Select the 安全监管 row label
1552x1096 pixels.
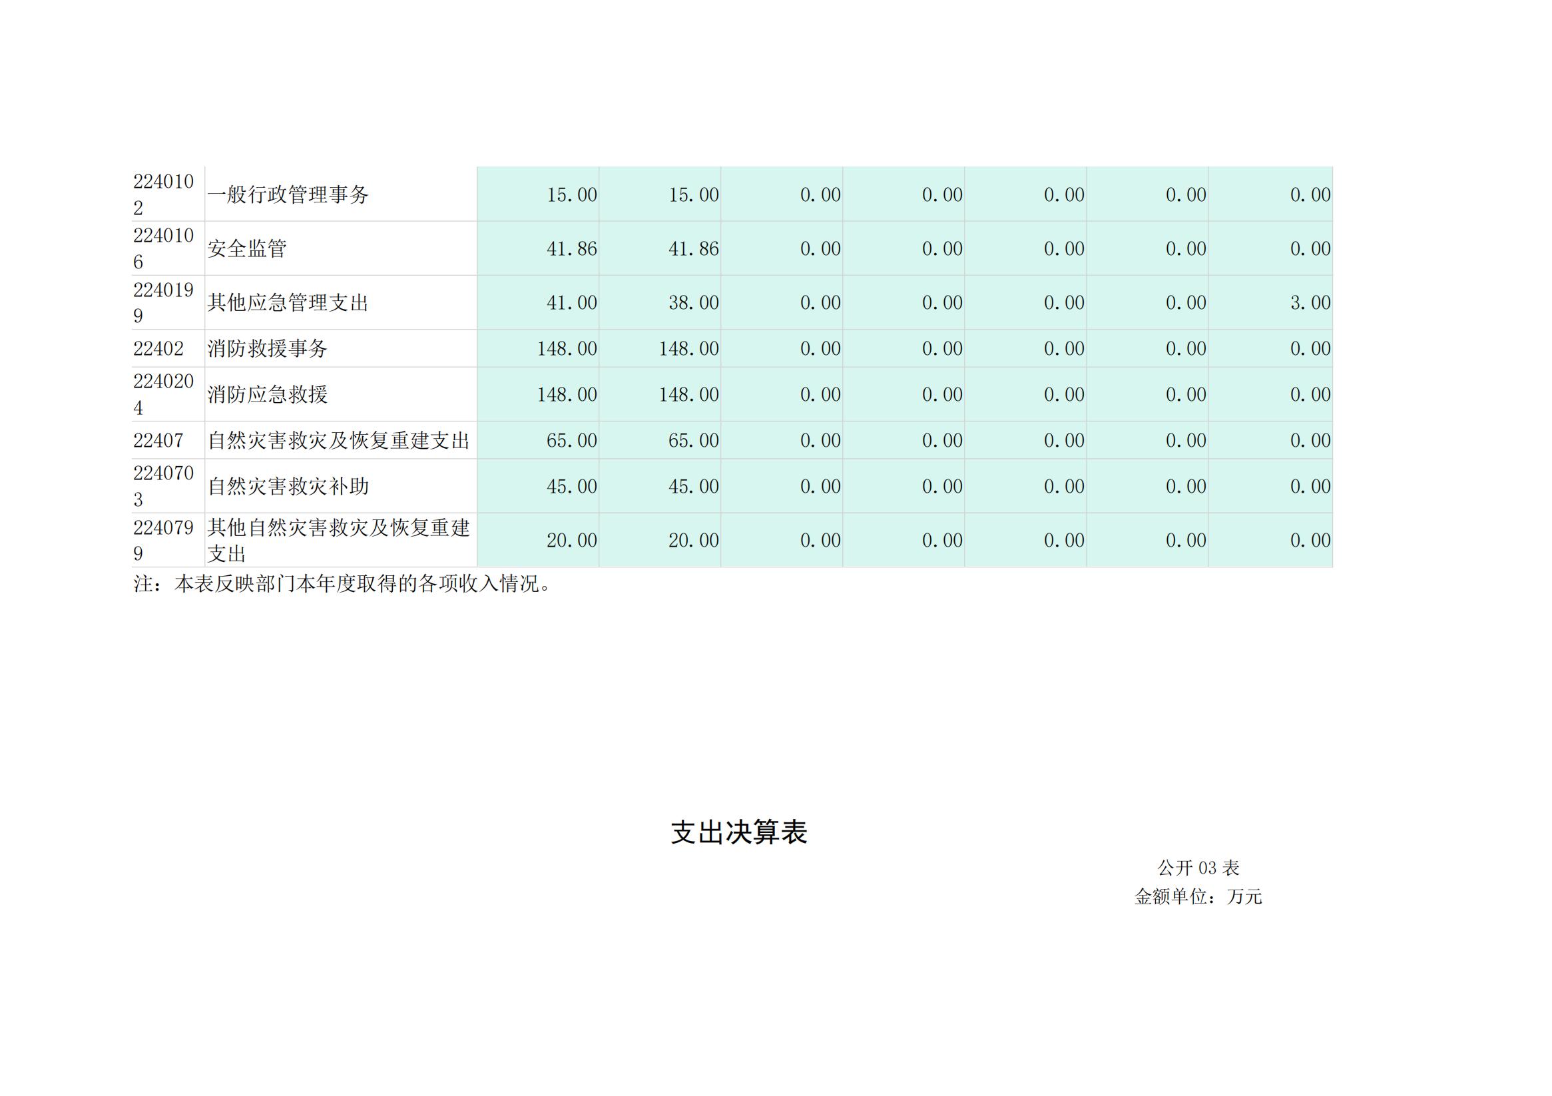coord(248,249)
